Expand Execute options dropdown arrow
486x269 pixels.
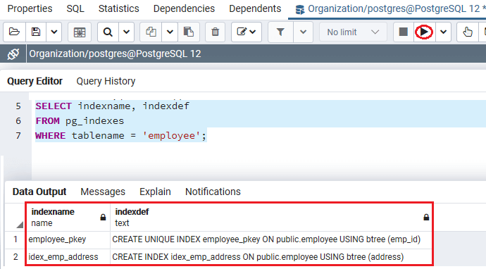[x=443, y=32]
